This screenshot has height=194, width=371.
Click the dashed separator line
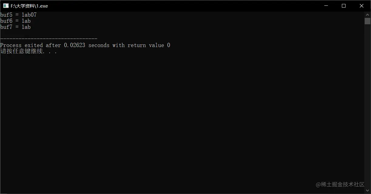49,39
